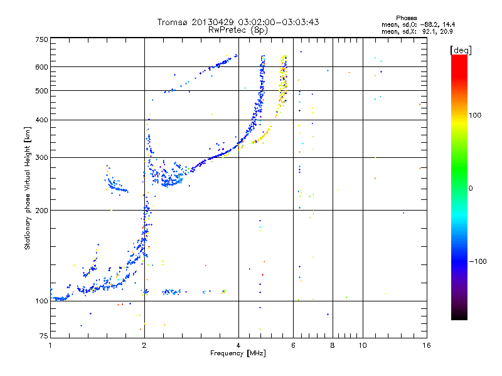Click the height axis tick label "75"
The width and height of the screenshot is (502, 376).
click(x=44, y=336)
